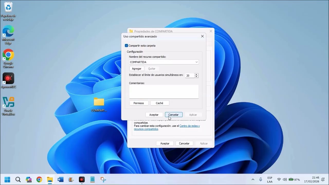The width and height of the screenshot is (329, 185).
Task: Open taskbar Search
Action: [18, 179]
